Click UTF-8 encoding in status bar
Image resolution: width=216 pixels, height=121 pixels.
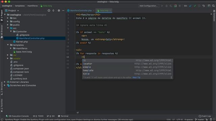[x=180, y=120]
